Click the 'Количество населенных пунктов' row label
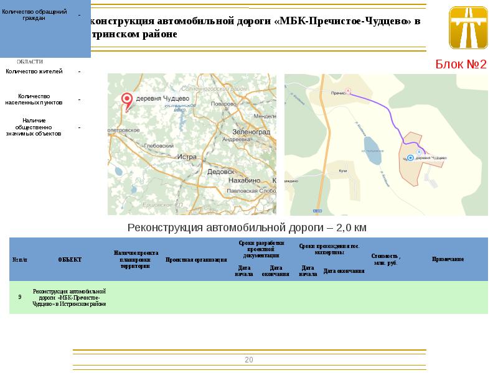This screenshot has width=498, height=373. (34, 99)
